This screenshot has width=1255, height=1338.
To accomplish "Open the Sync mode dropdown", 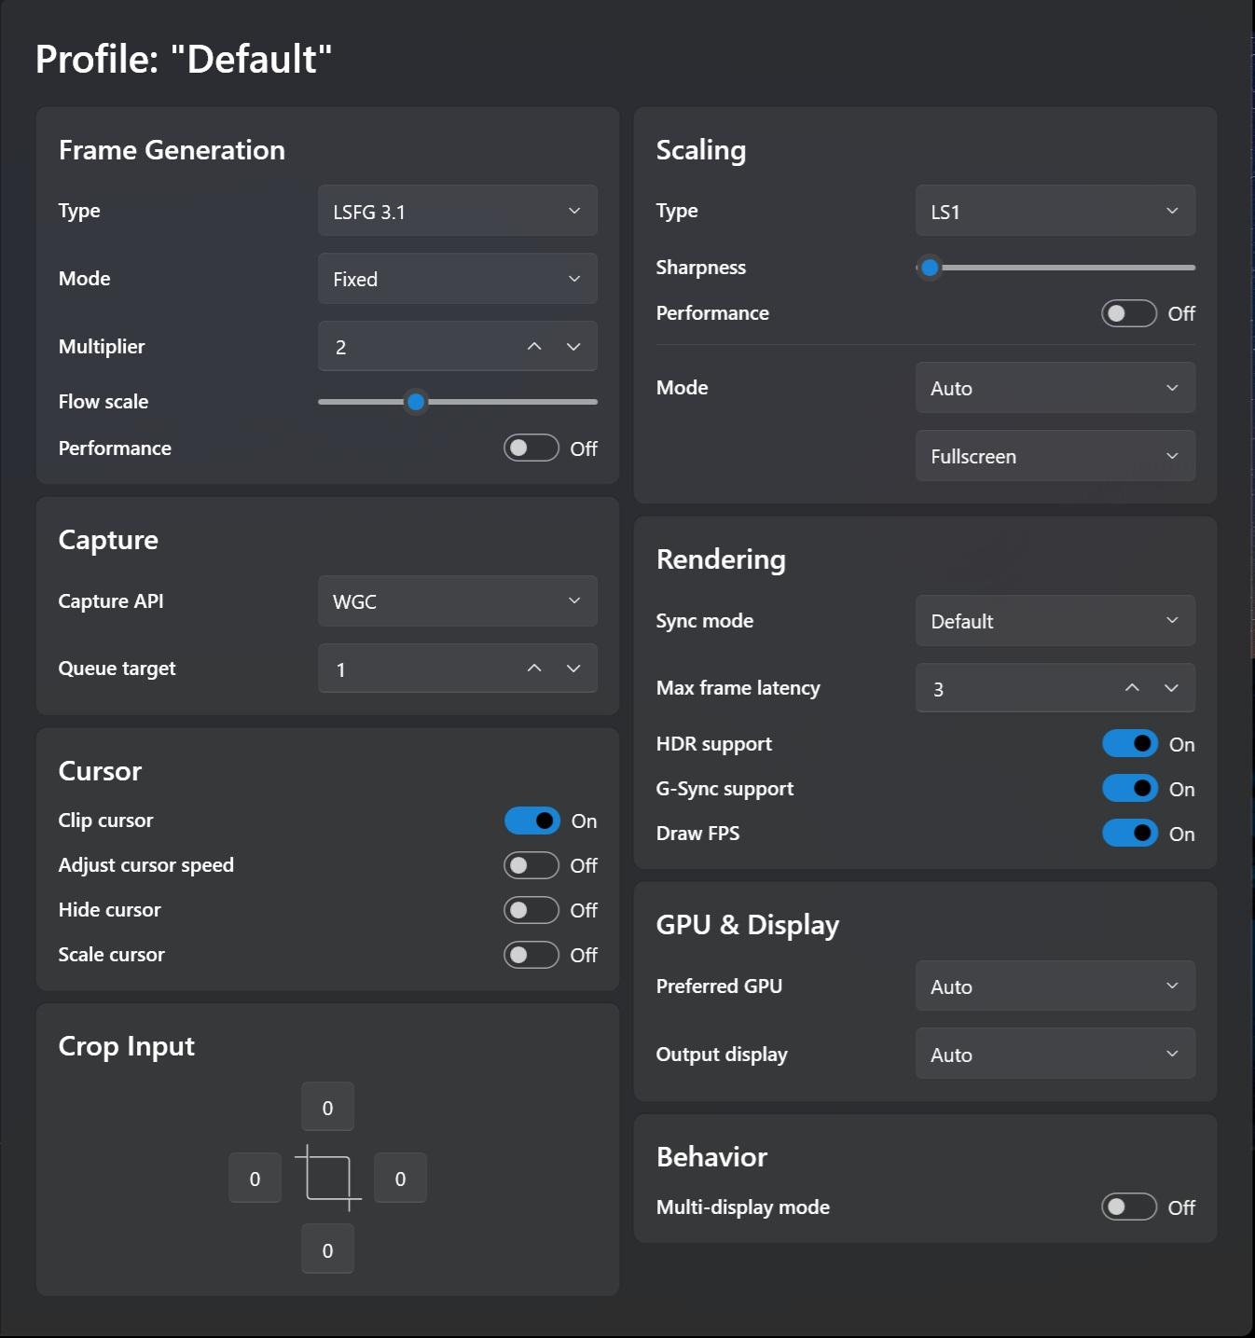I will click(1055, 621).
